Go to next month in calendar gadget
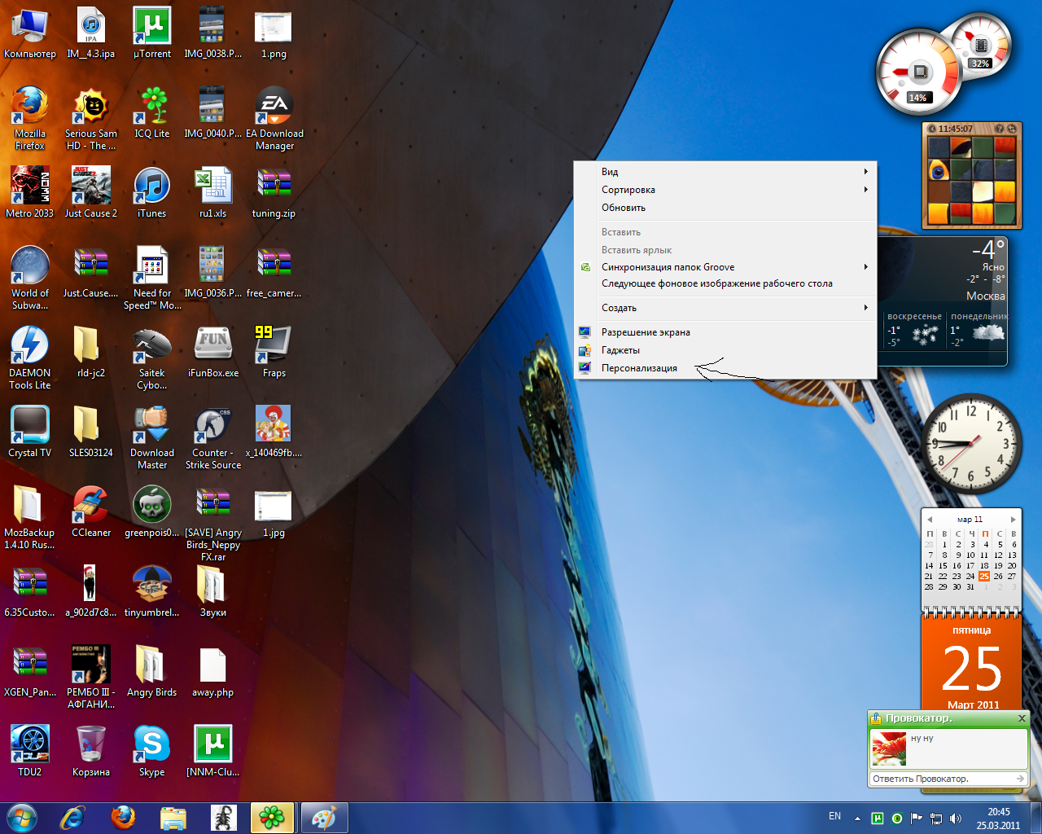This screenshot has height=834, width=1042. tap(1013, 519)
